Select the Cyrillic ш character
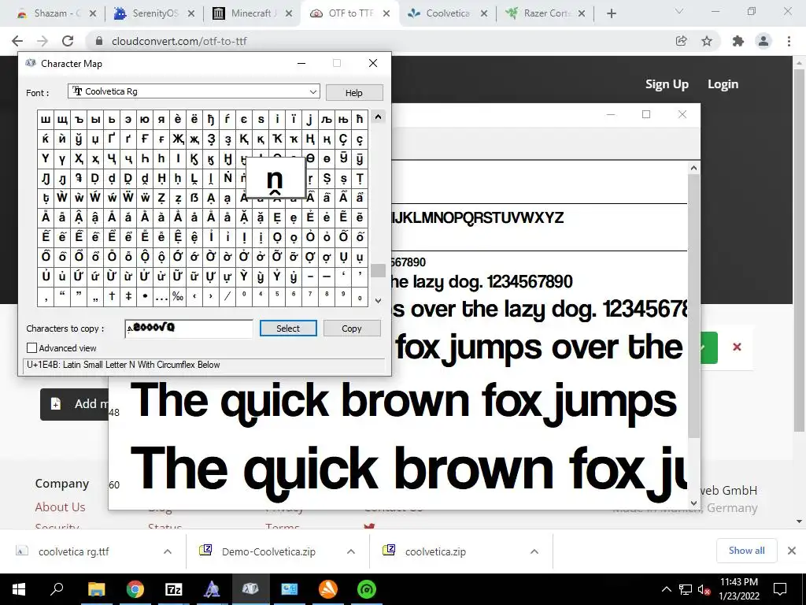Viewport: 806px width, 605px height. (x=46, y=120)
